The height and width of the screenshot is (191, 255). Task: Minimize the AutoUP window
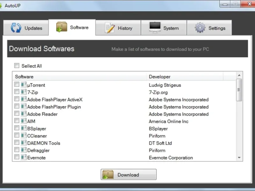click(225, 4)
